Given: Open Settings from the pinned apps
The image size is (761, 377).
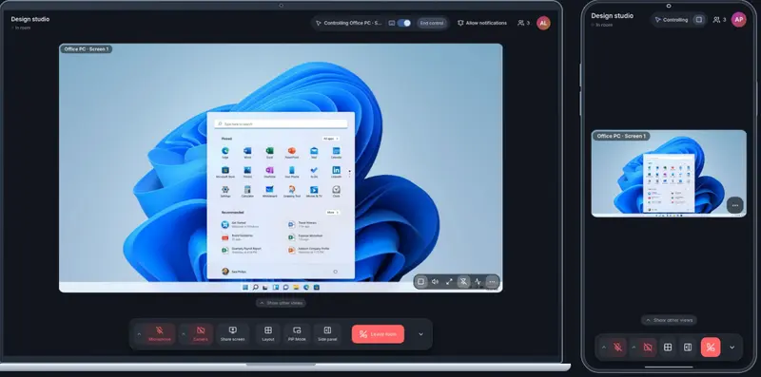Looking at the screenshot, I should pos(225,192).
